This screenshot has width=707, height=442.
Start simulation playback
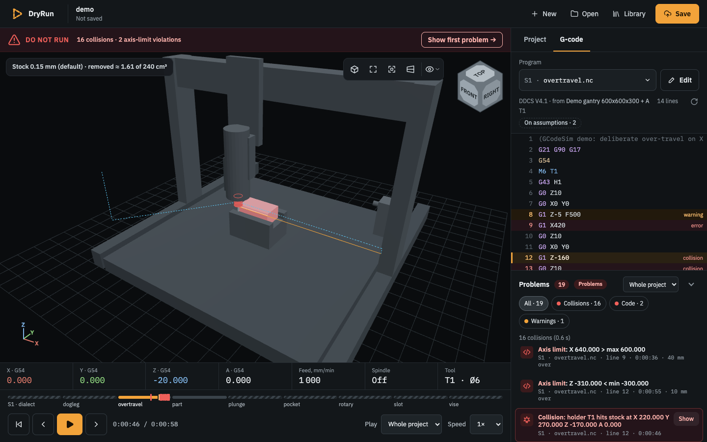coord(70,424)
